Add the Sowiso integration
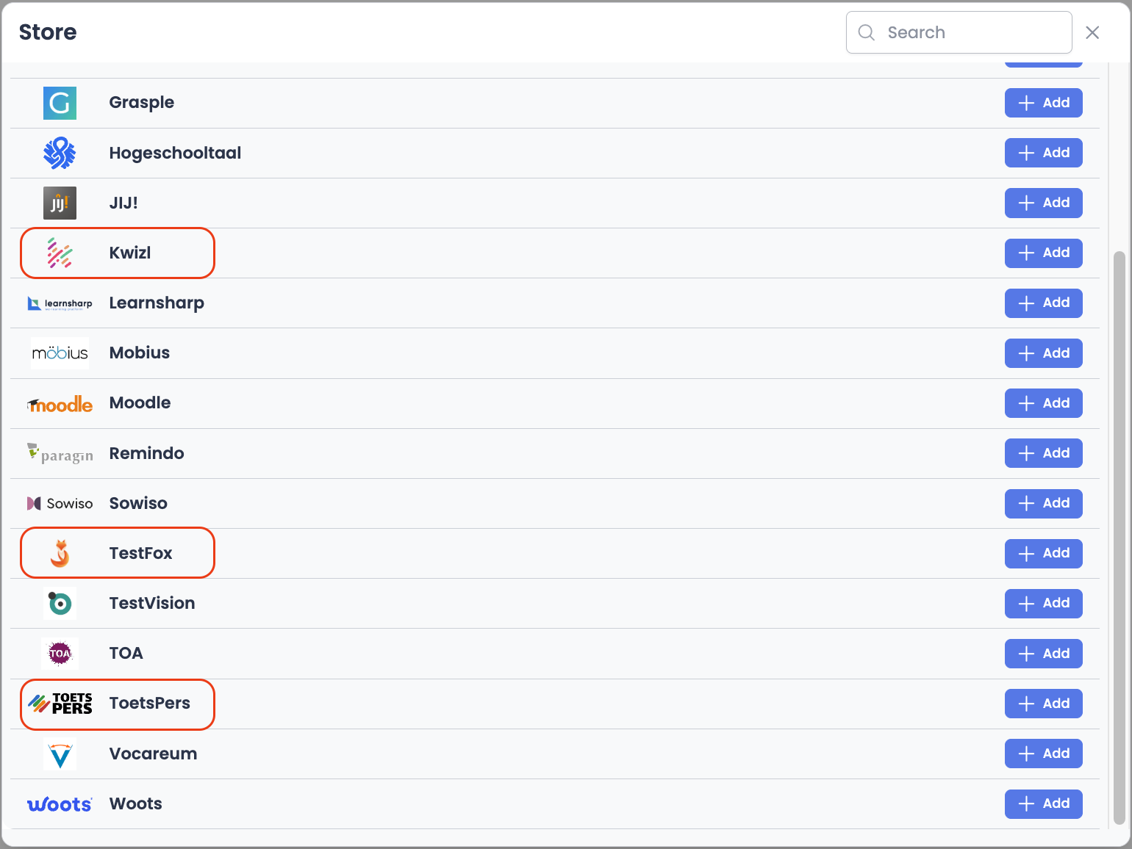 pyautogui.click(x=1043, y=503)
